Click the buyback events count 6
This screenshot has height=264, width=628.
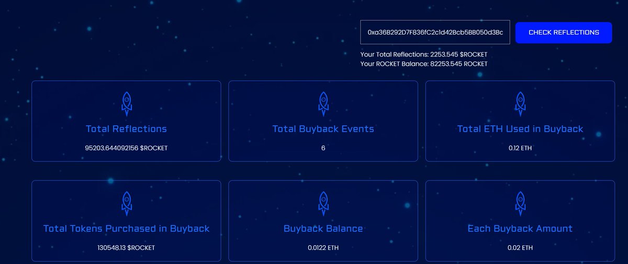tap(323, 148)
